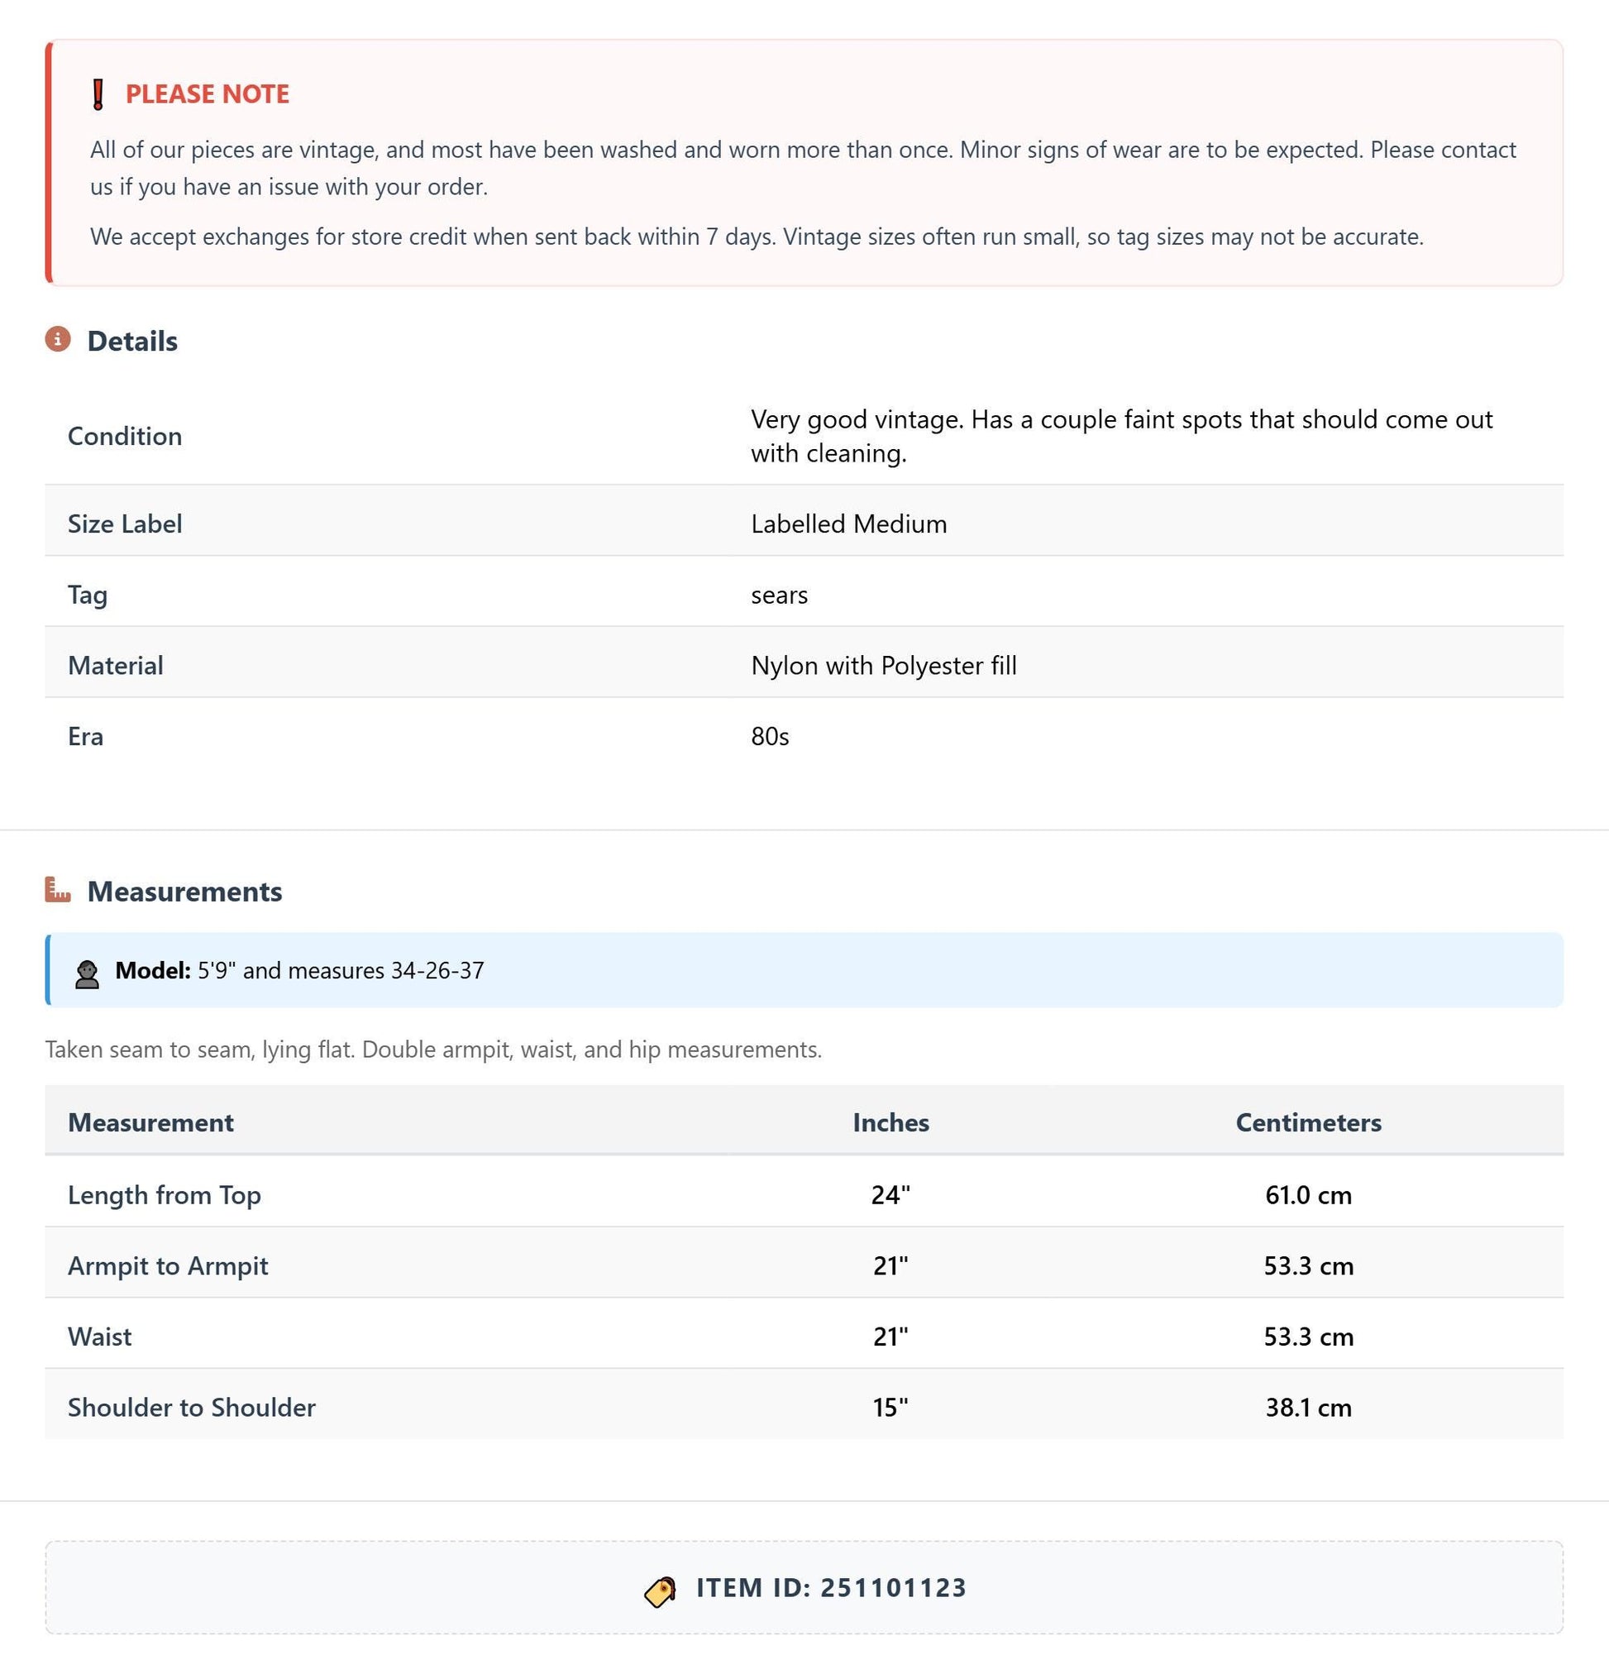Select the PLEASE NOTE heading
This screenshot has width=1609, height=1674.
208,94
